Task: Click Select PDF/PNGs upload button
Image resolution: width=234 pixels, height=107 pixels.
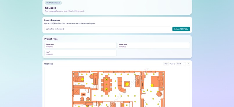Action: click(x=181, y=29)
